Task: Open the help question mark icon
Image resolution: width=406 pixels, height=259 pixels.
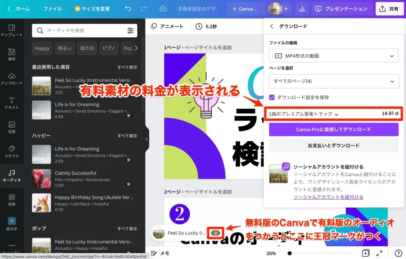Action: pos(398,253)
